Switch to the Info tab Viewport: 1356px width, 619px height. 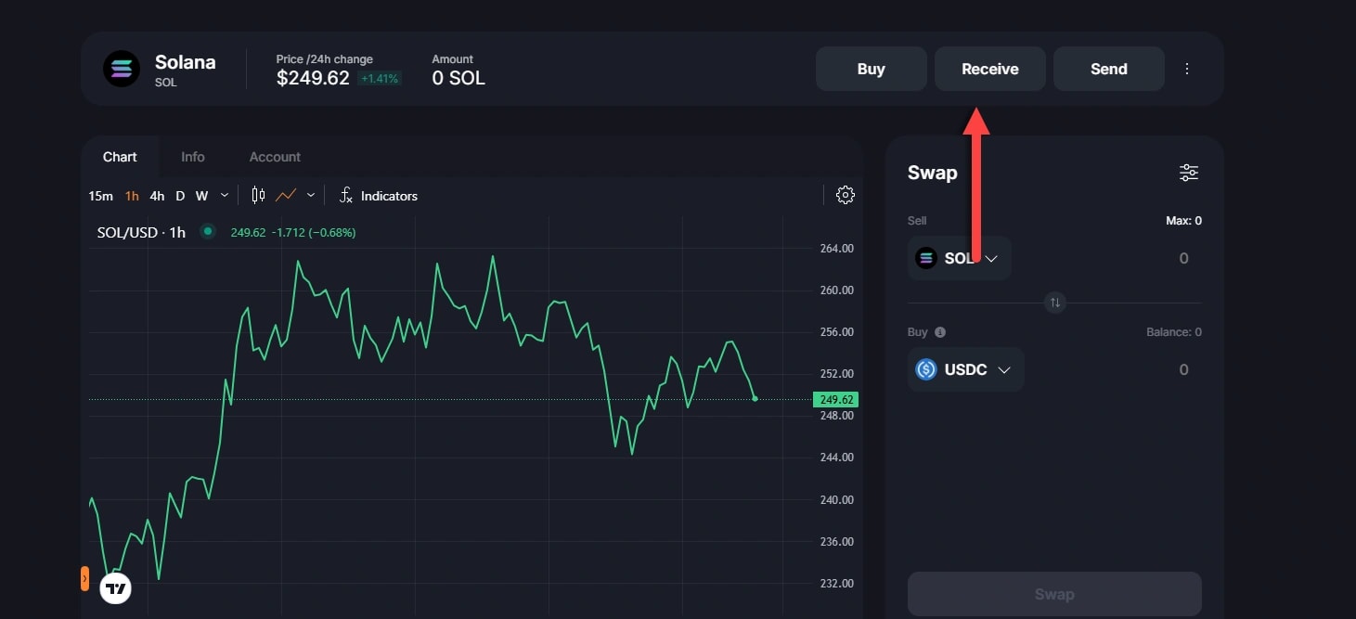click(193, 157)
